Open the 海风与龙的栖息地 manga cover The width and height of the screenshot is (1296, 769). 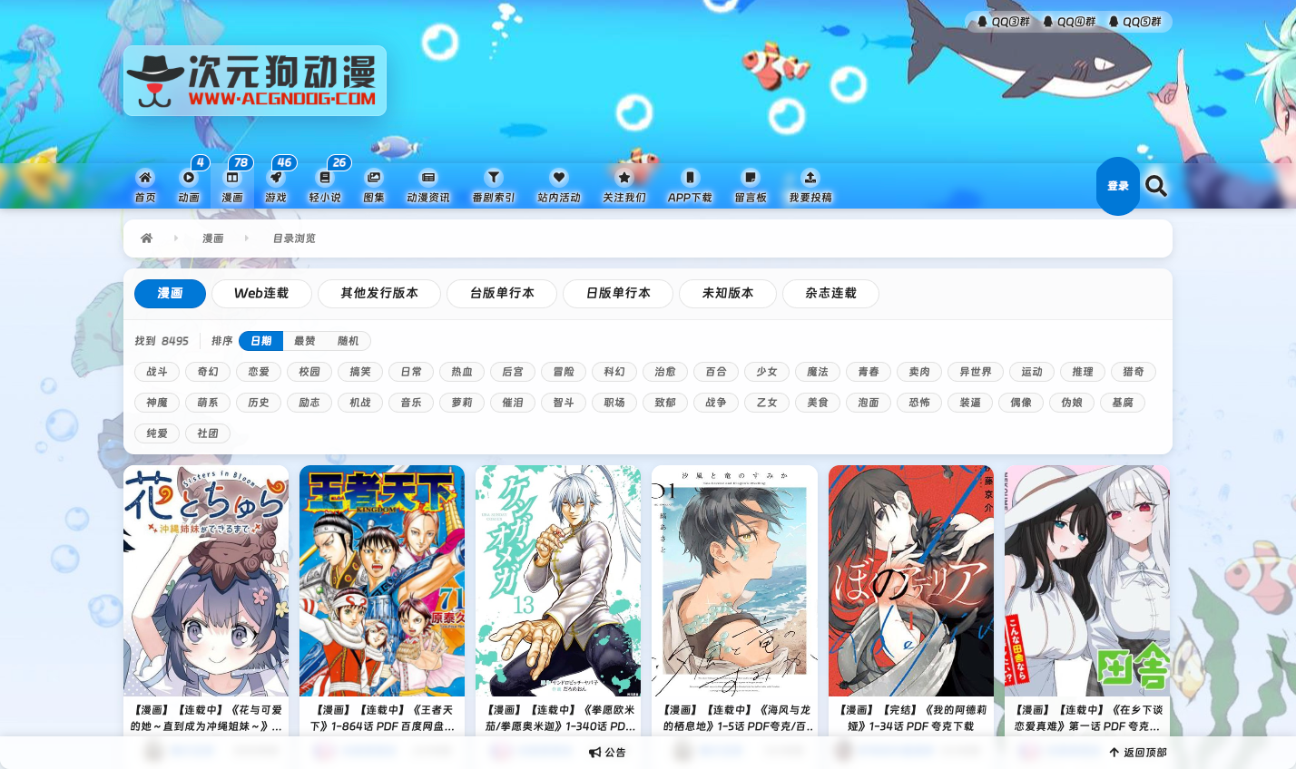(x=734, y=580)
